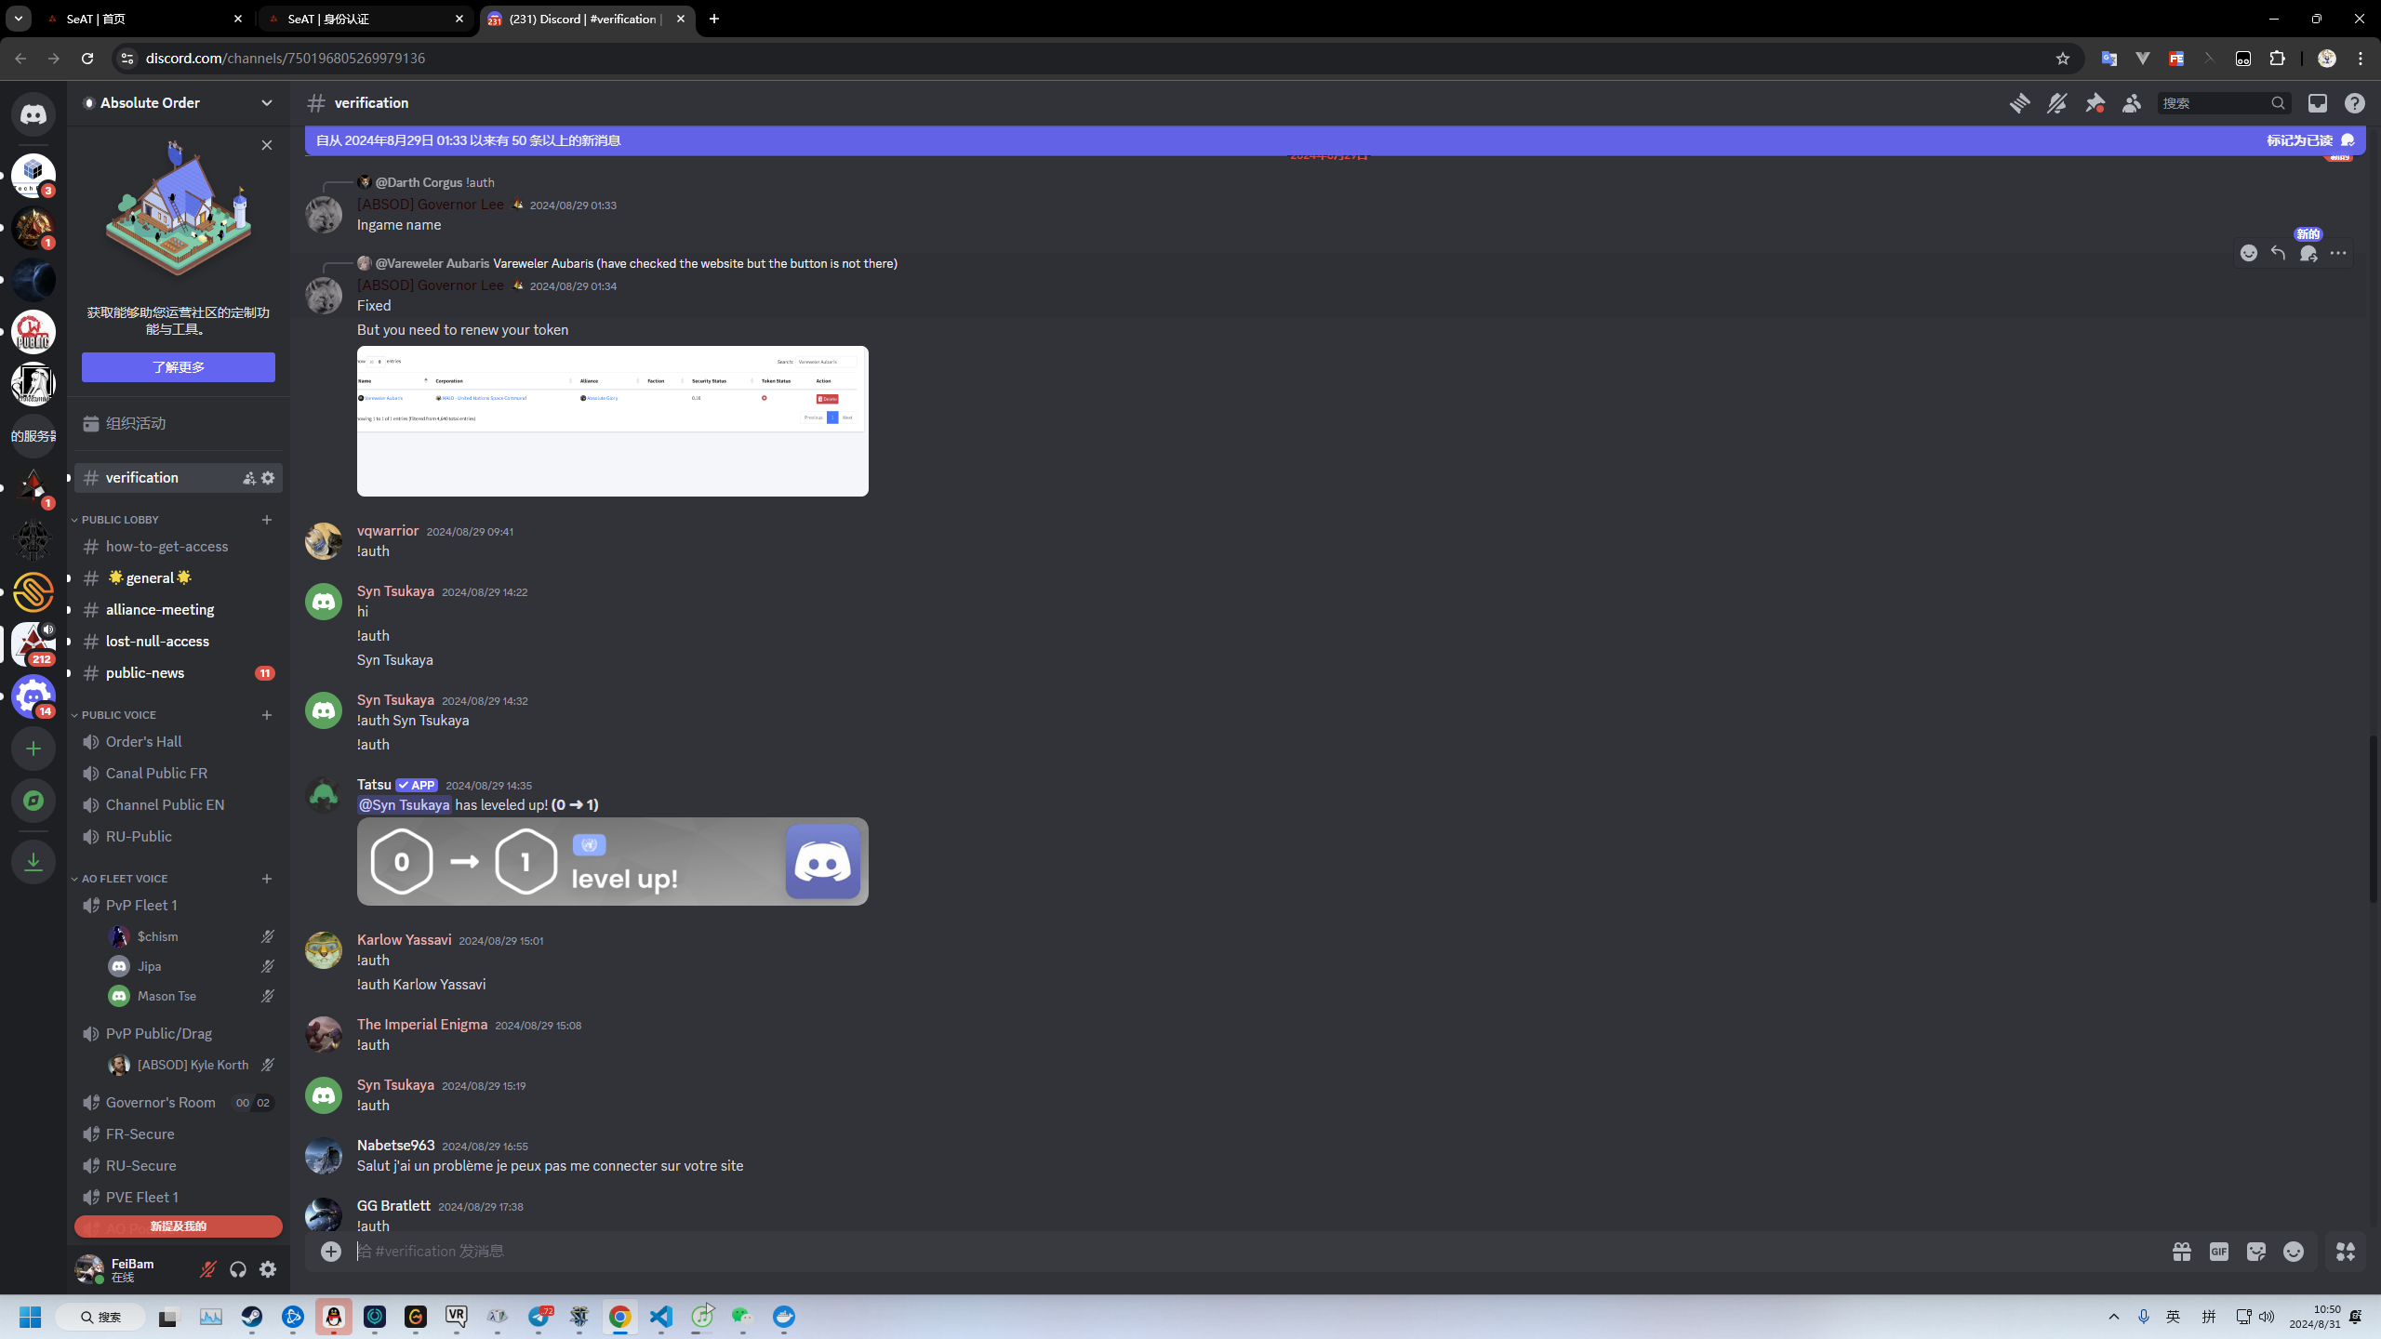Open the inbox icon
Image resolution: width=2381 pixels, height=1339 pixels.
coord(2317,103)
